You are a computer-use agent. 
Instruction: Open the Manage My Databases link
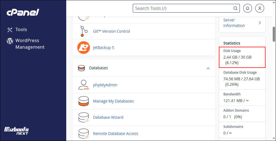[113, 101]
